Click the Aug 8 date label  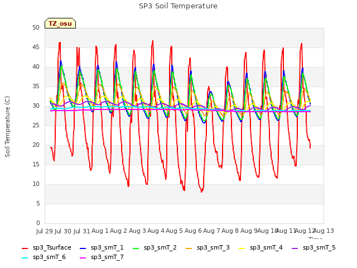(x=230, y=231)
